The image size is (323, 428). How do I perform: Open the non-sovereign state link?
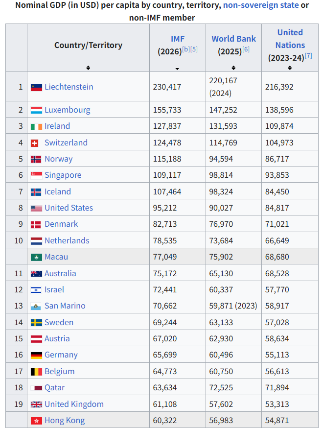[261, 5]
